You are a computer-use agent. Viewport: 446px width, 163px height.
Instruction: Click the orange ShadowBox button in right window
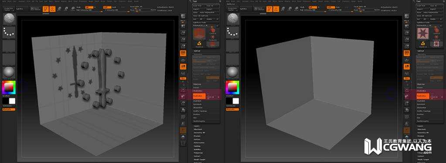423,96
